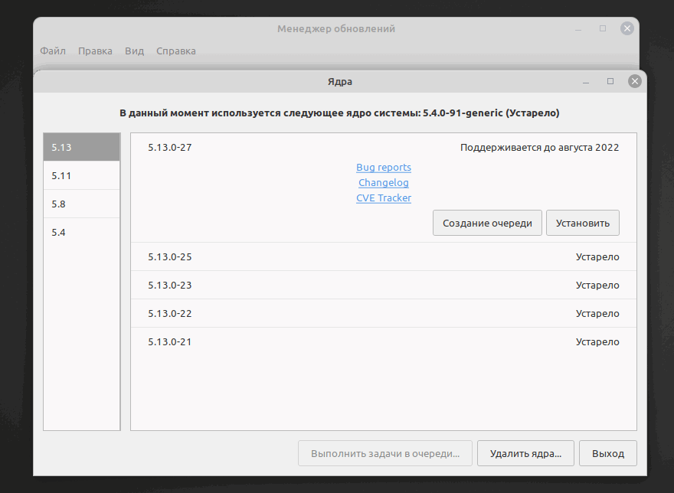674x493 pixels.
Task: Expand kernel row 5.13.0-22
Action: [x=383, y=314]
